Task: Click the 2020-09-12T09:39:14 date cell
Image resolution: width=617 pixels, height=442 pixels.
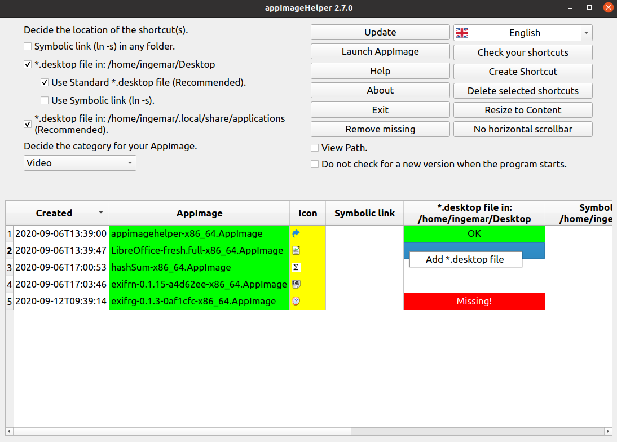Action: tap(61, 301)
